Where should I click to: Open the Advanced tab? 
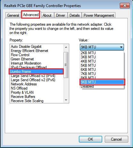coord(31,15)
